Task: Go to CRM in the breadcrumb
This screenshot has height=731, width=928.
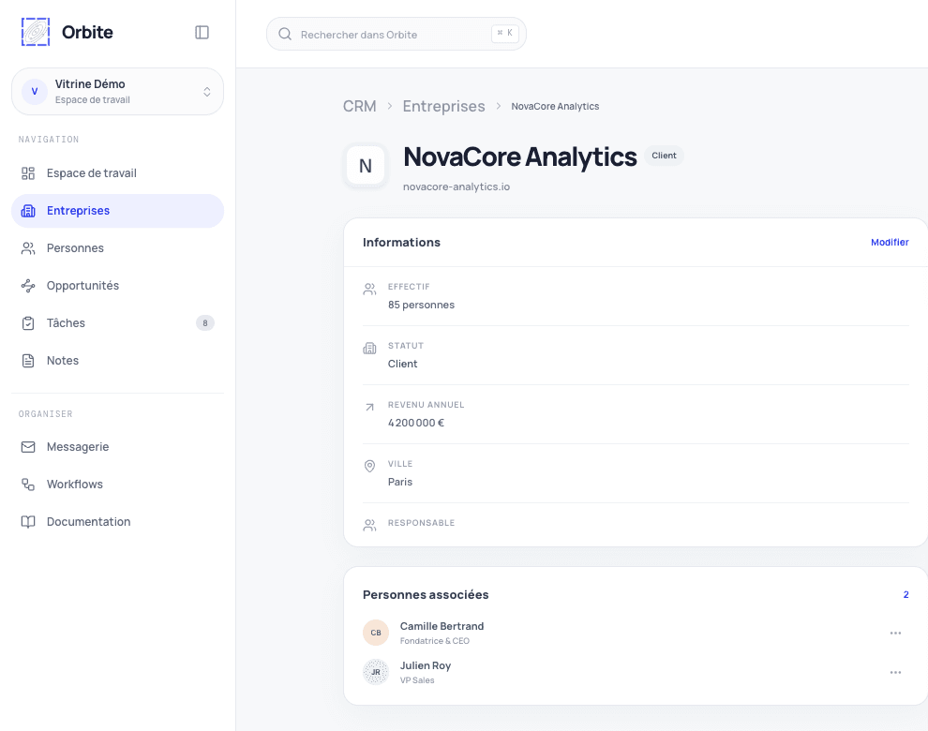Action: point(360,107)
